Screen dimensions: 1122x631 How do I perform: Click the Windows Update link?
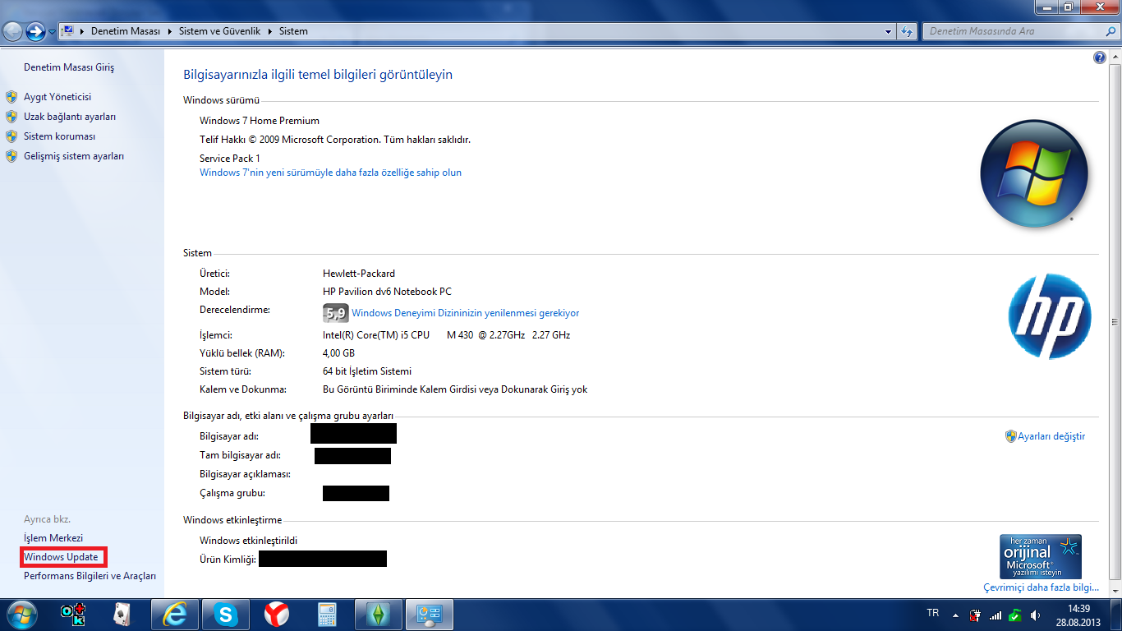coord(61,557)
